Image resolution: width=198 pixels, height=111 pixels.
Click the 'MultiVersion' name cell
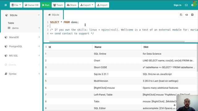point(101,81)
